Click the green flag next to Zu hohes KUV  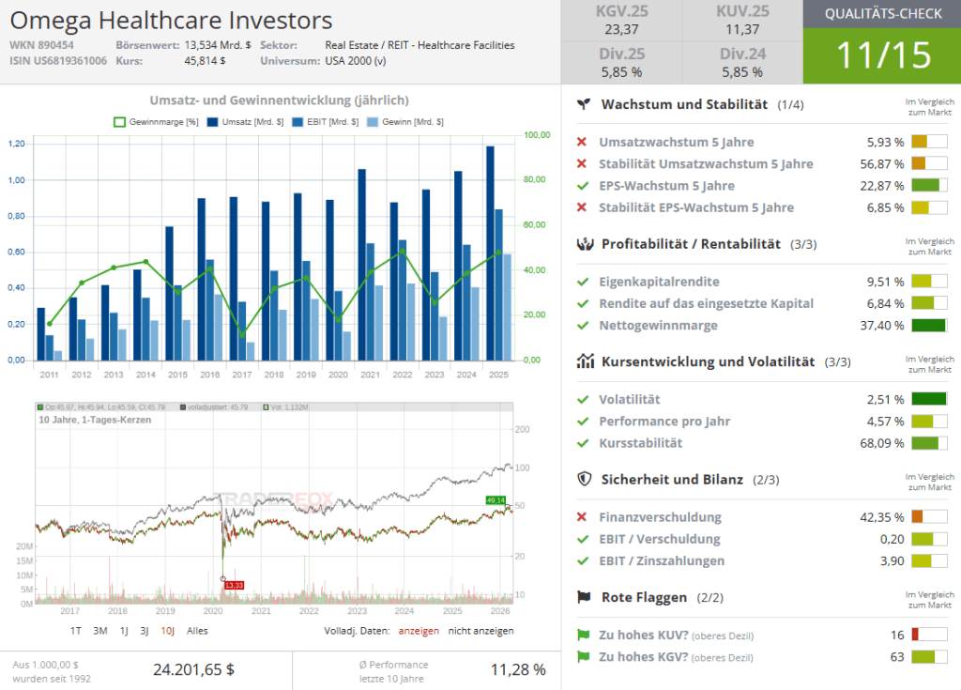pos(583,636)
